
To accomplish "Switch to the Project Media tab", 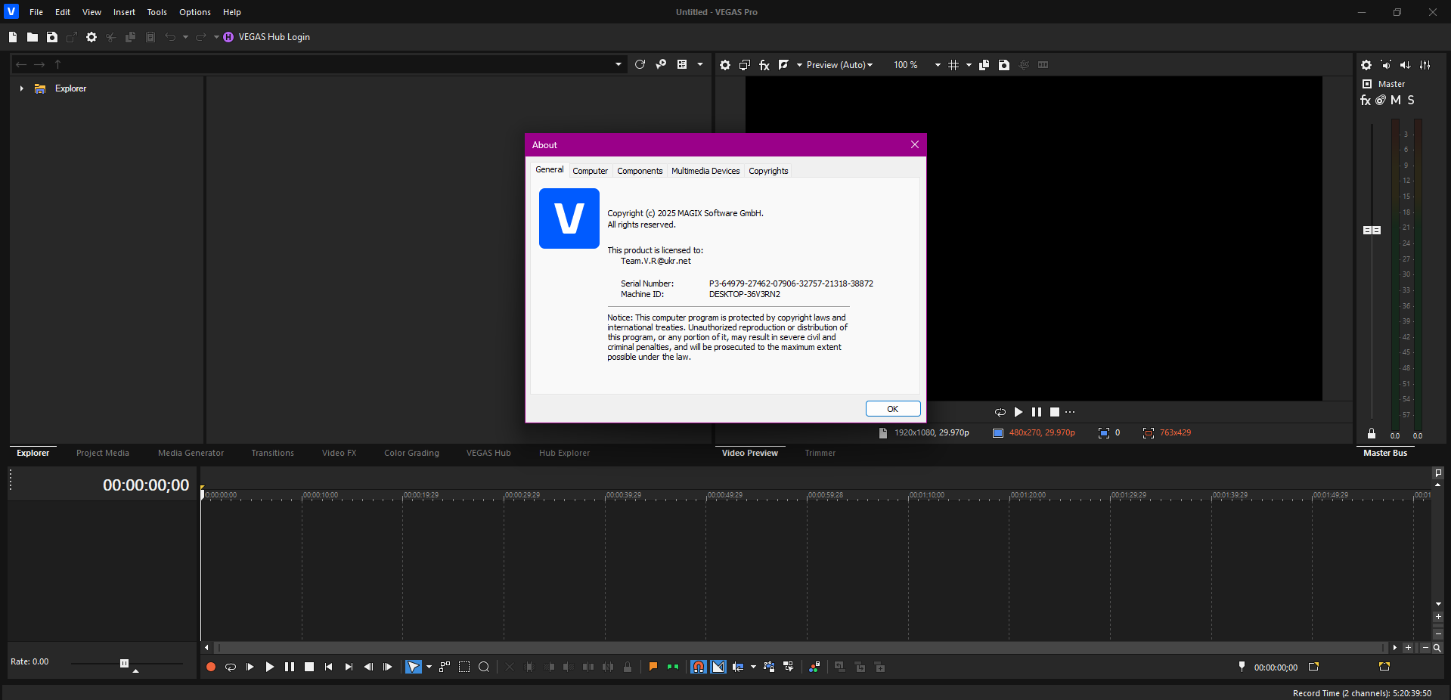I will coord(103,453).
